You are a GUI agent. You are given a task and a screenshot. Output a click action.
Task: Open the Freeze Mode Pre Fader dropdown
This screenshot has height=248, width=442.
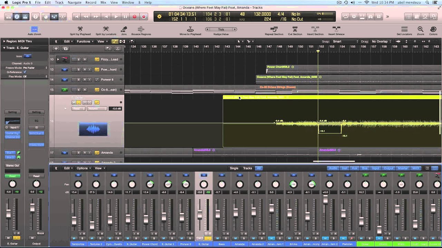click(35, 68)
